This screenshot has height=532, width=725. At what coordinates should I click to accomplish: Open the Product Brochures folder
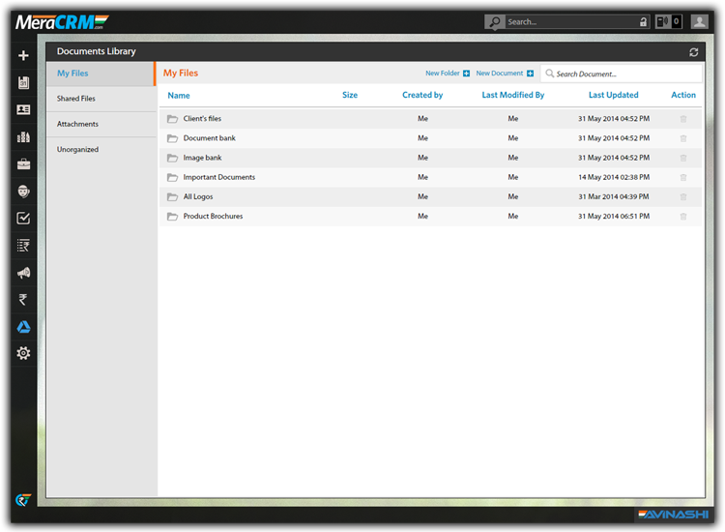click(214, 216)
